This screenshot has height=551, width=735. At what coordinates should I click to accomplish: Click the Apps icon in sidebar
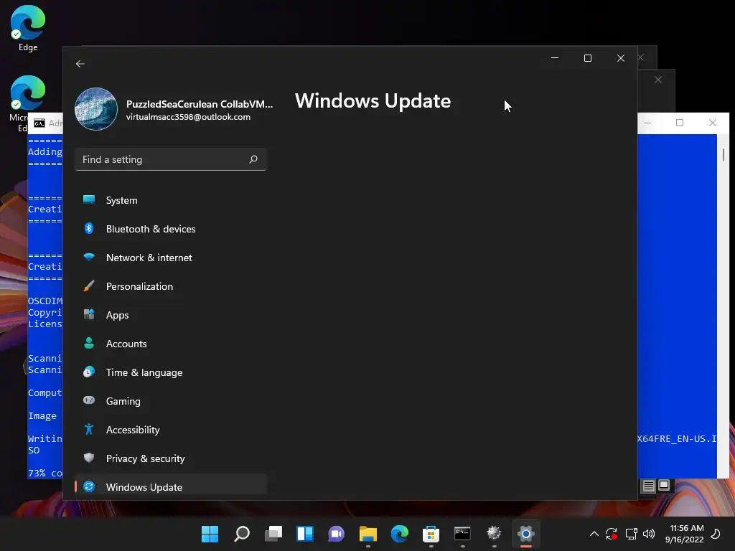coord(89,314)
